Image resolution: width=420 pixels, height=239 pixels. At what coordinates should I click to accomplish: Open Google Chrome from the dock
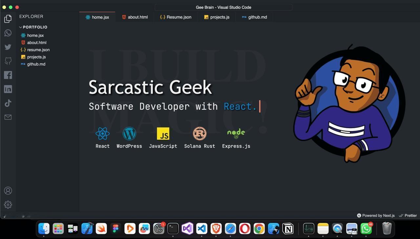click(259, 229)
